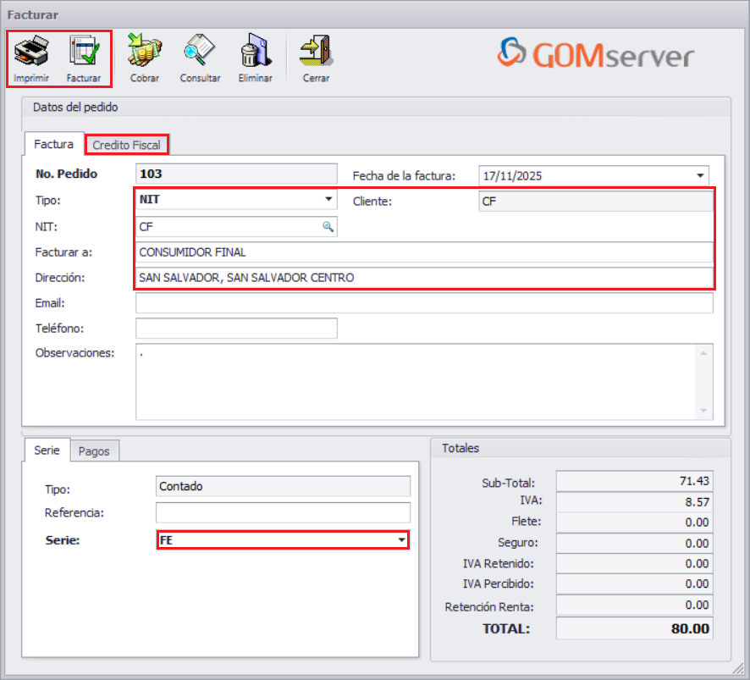
Task: Click the Cobrar money icon
Action: point(144,51)
